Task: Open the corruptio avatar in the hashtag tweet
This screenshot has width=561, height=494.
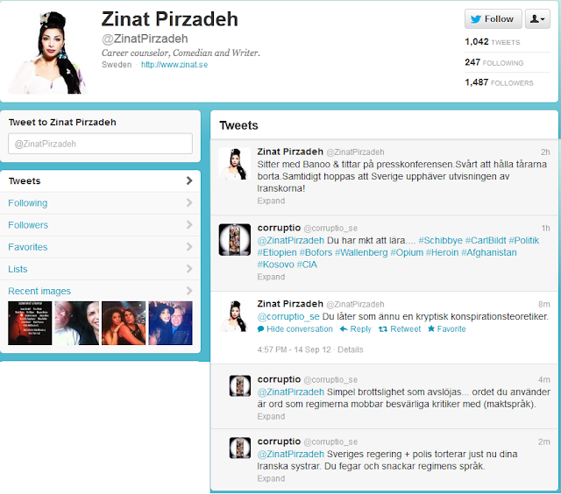Action: coord(235,239)
